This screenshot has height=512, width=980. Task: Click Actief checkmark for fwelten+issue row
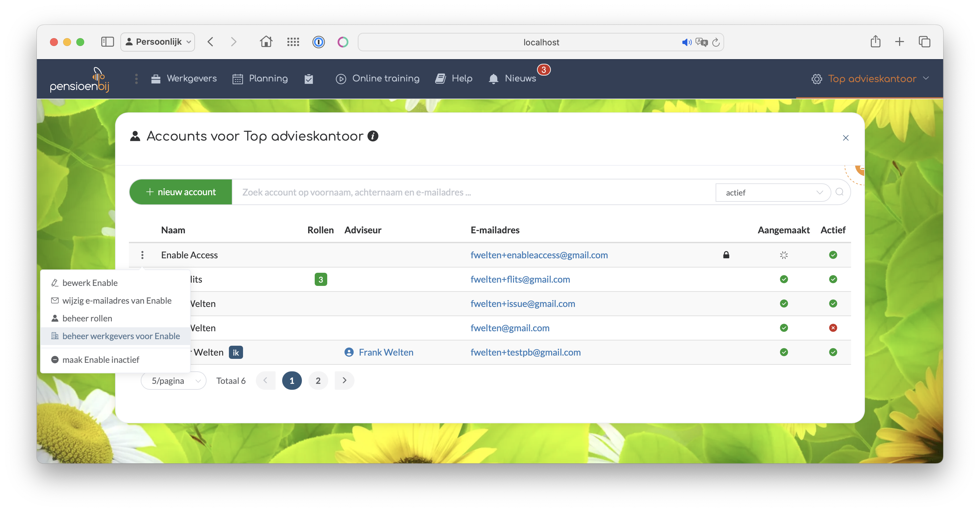pyautogui.click(x=833, y=303)
